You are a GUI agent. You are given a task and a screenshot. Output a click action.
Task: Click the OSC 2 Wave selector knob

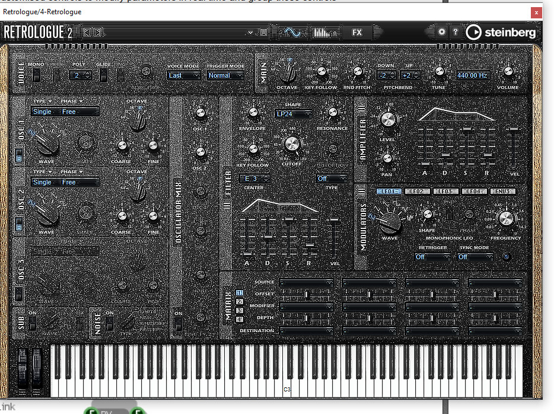click(47, 214)
